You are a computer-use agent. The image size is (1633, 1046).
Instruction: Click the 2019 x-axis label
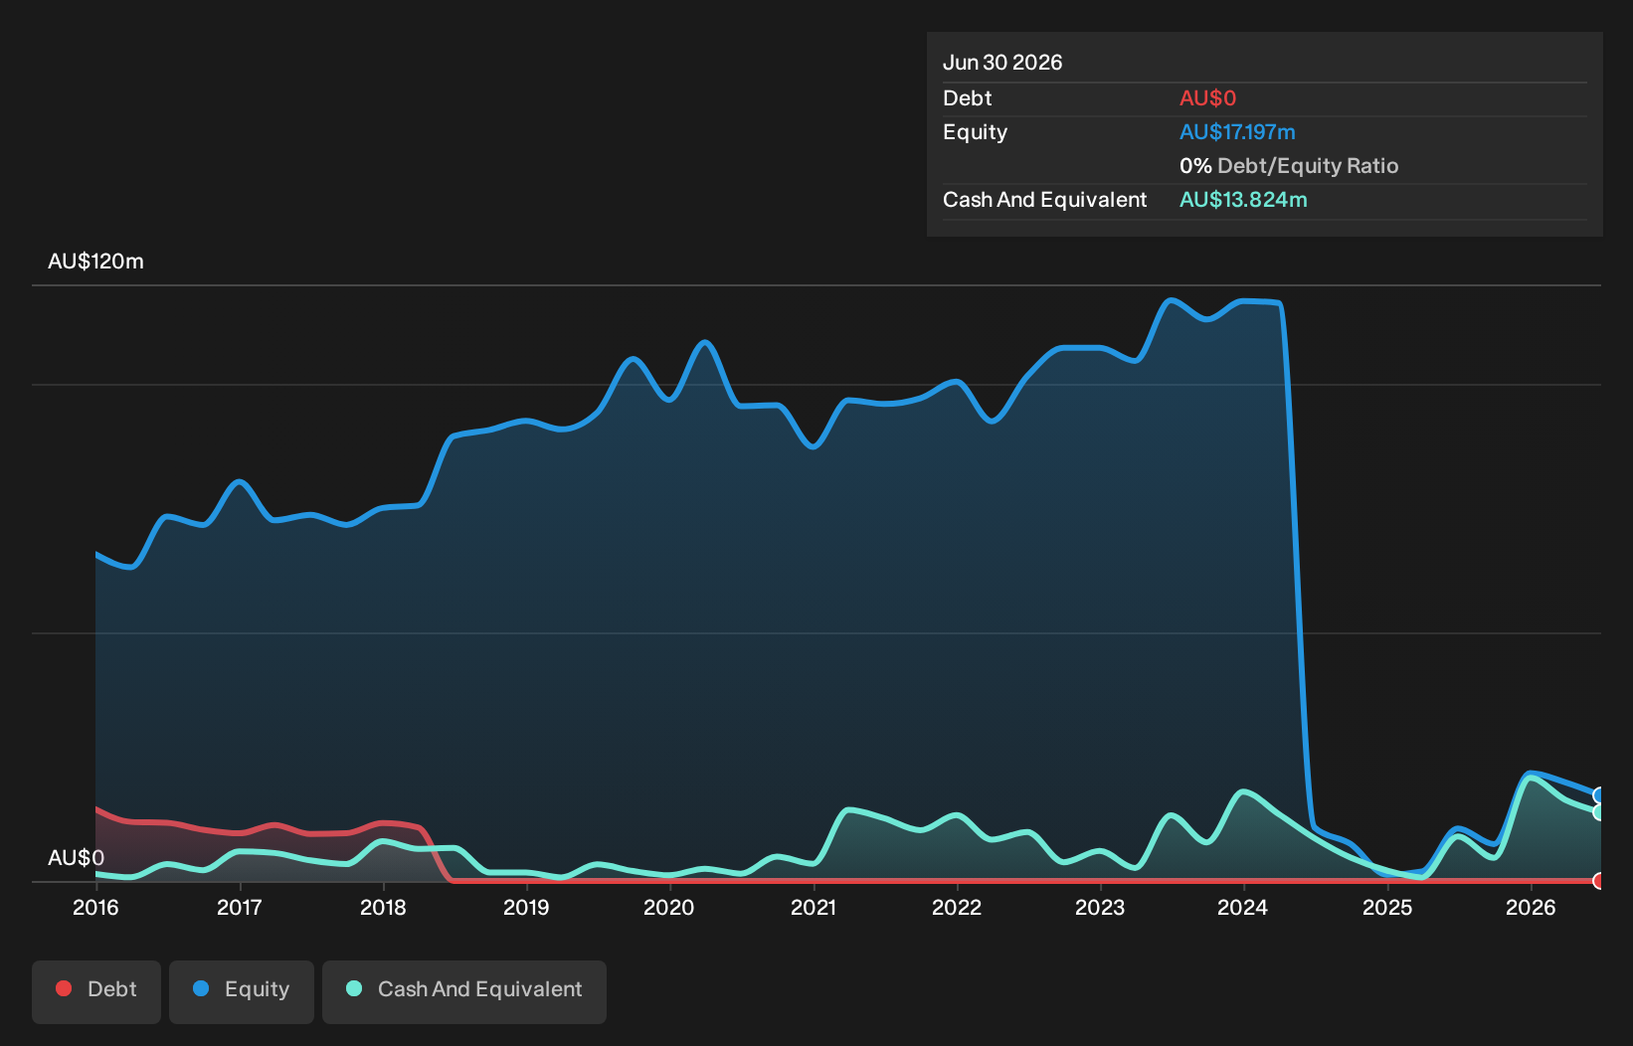click(526, 907)
